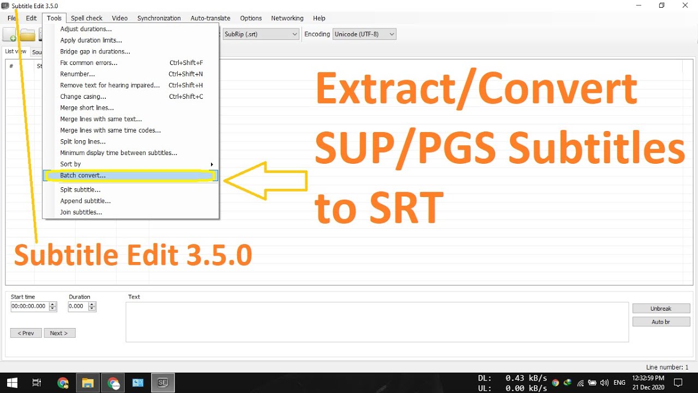Open the blue monitor app on taskbar
The image size is (698, 393).
tap(137, 383)
